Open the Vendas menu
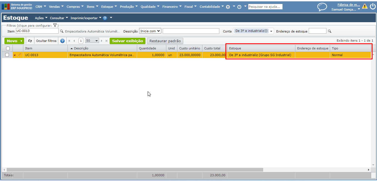 pyautogui.click(x=56, y=7)
